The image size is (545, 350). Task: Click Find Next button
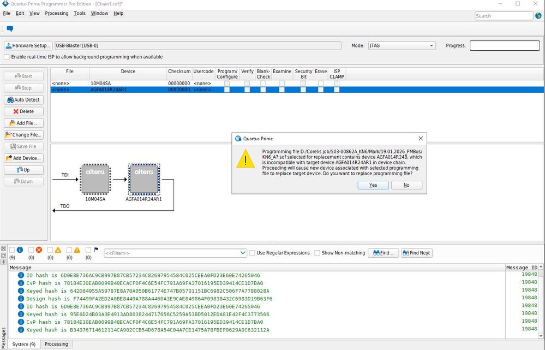coord(416,253)
